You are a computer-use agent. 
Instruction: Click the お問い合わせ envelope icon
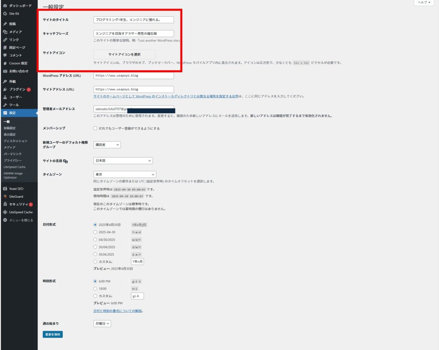tap(5, 71)
